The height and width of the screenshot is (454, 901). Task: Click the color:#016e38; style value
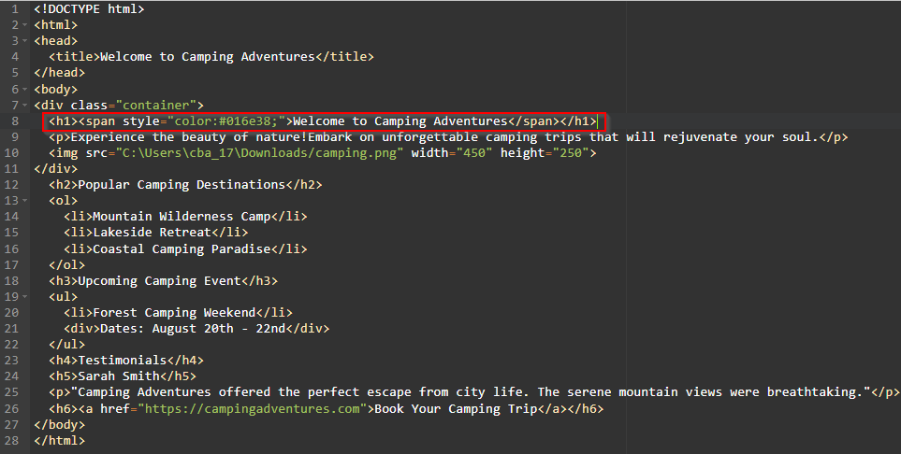(226, 121)
